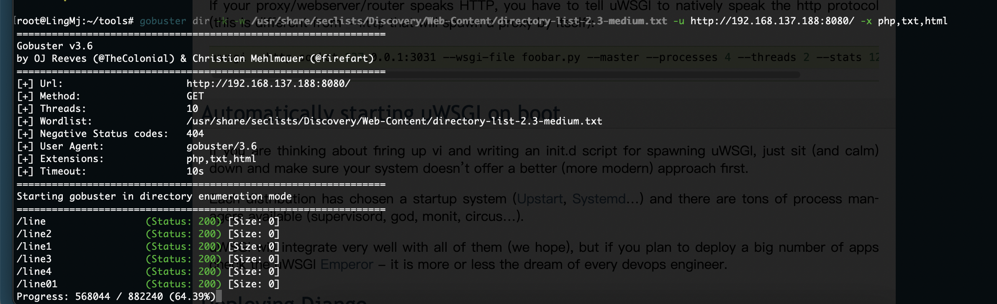Screen dimensions: 997x304
Task: Click 'Starting gobuster in directory enumeration mode' line
Action: point(154,196)
